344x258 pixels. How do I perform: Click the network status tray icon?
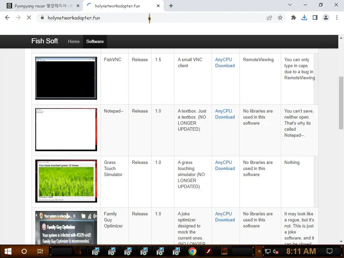(267, 251)
